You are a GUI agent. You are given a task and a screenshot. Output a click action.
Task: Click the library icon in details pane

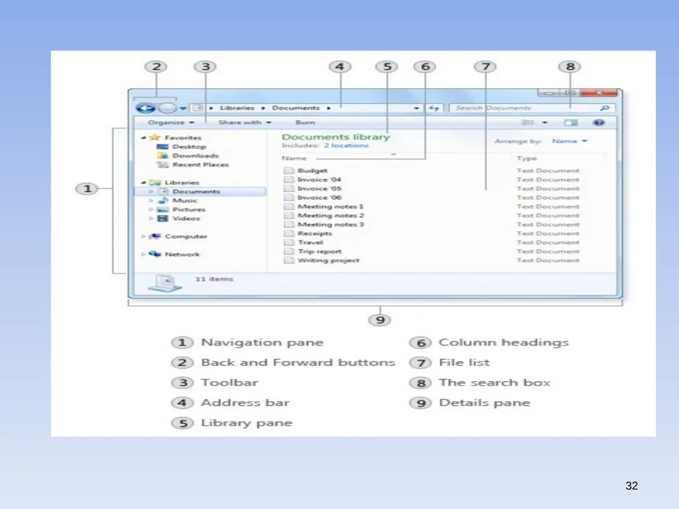tap(164, 284)
